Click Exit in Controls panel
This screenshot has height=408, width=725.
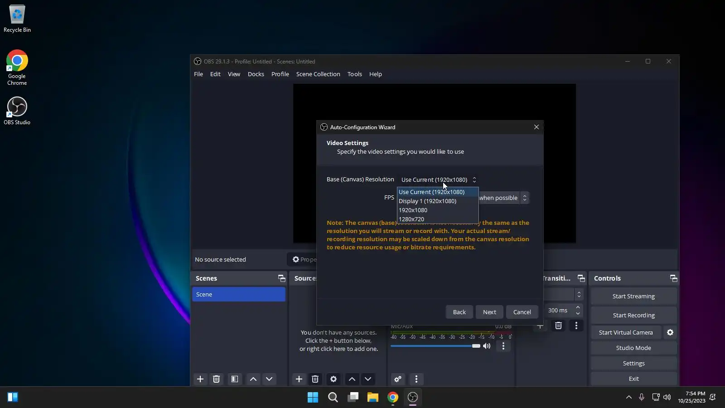coord(633,379)
